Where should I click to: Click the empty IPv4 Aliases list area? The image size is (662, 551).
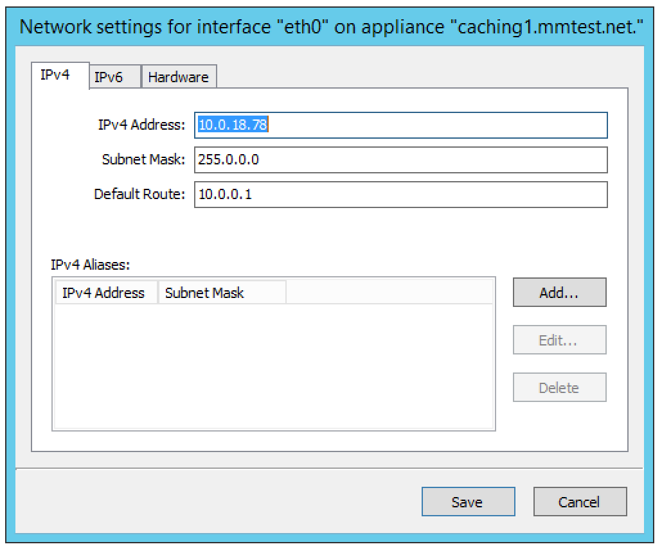coord(273,366)
